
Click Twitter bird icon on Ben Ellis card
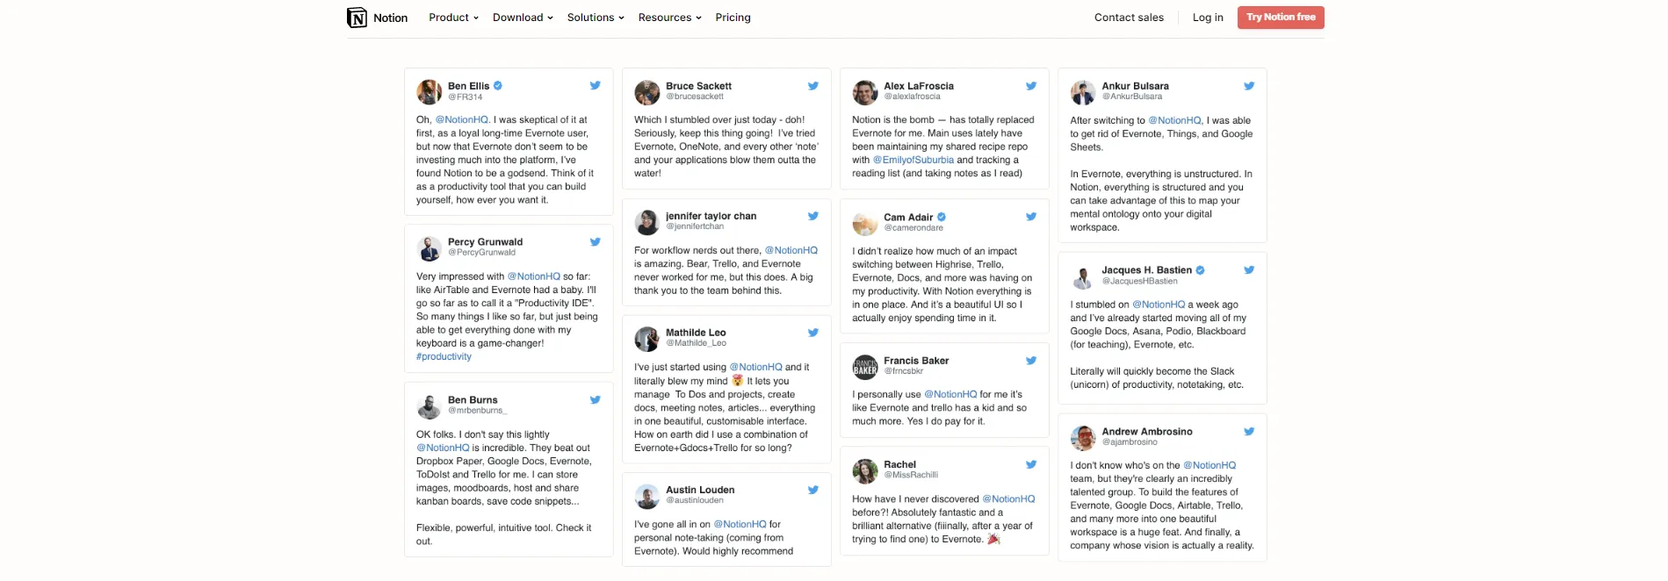pyautogui.click(x=595, y=86)
